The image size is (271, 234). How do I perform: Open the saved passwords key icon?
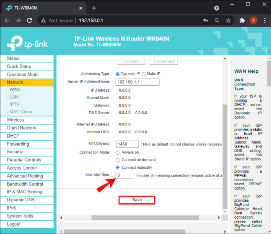206,20
